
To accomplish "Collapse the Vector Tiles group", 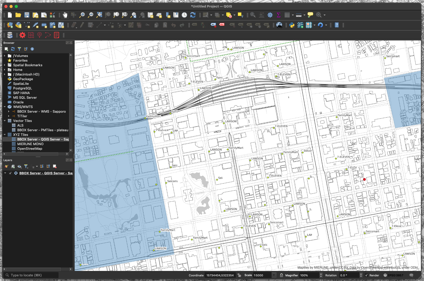I will tap(5, 121).
